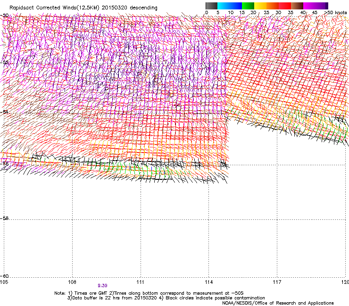Click the brown 35-40 knots color segment

click(x=297, y=6)
